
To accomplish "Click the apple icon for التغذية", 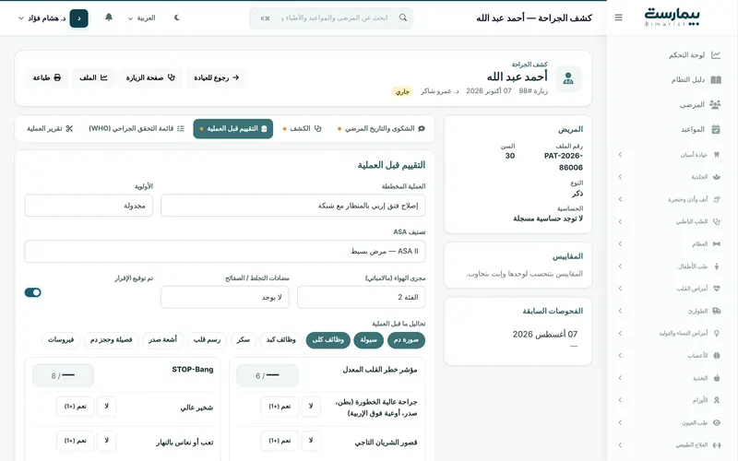I will tap(717, 378).
